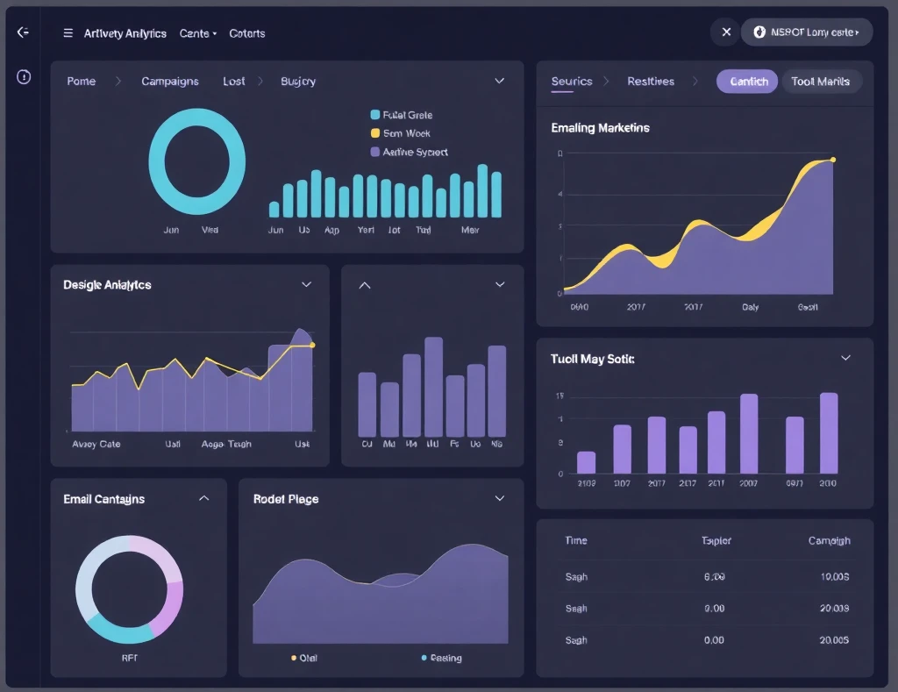
Task: Click the back arrow icon in sidebar
Action: tap(24, 32)
